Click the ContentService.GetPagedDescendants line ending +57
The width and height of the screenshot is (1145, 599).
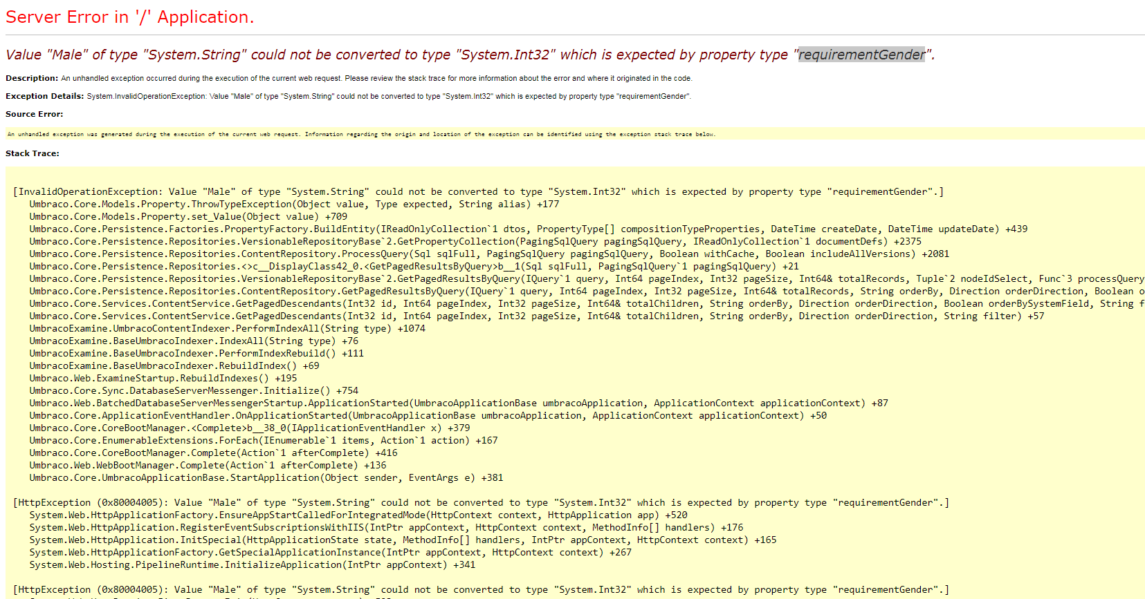(537, 316)
